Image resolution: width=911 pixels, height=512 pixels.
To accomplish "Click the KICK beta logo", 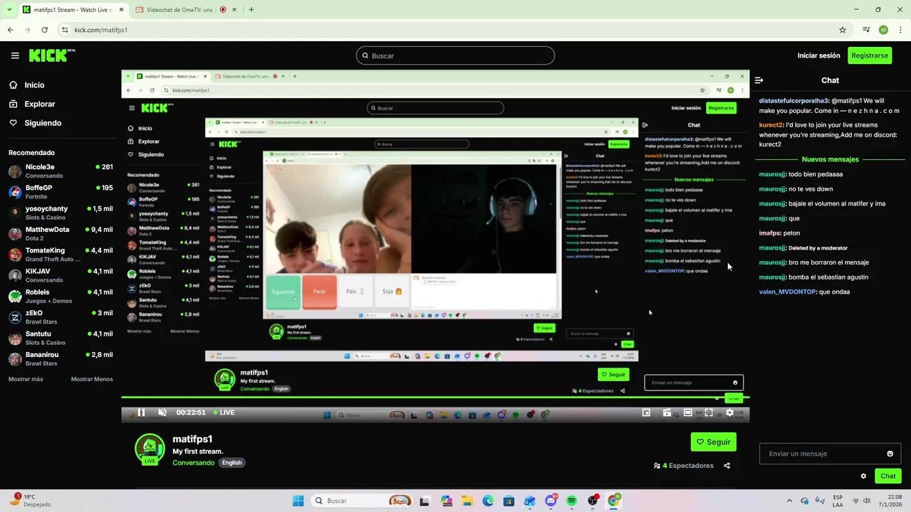I will pos(52,55).
